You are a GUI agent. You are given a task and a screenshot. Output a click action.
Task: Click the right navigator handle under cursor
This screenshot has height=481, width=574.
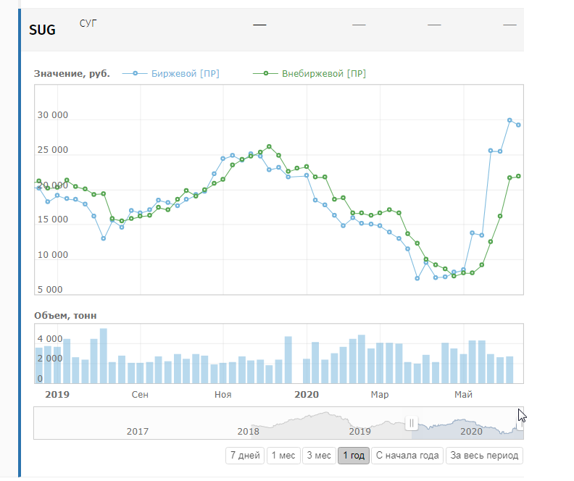click(x=520, y=423)
